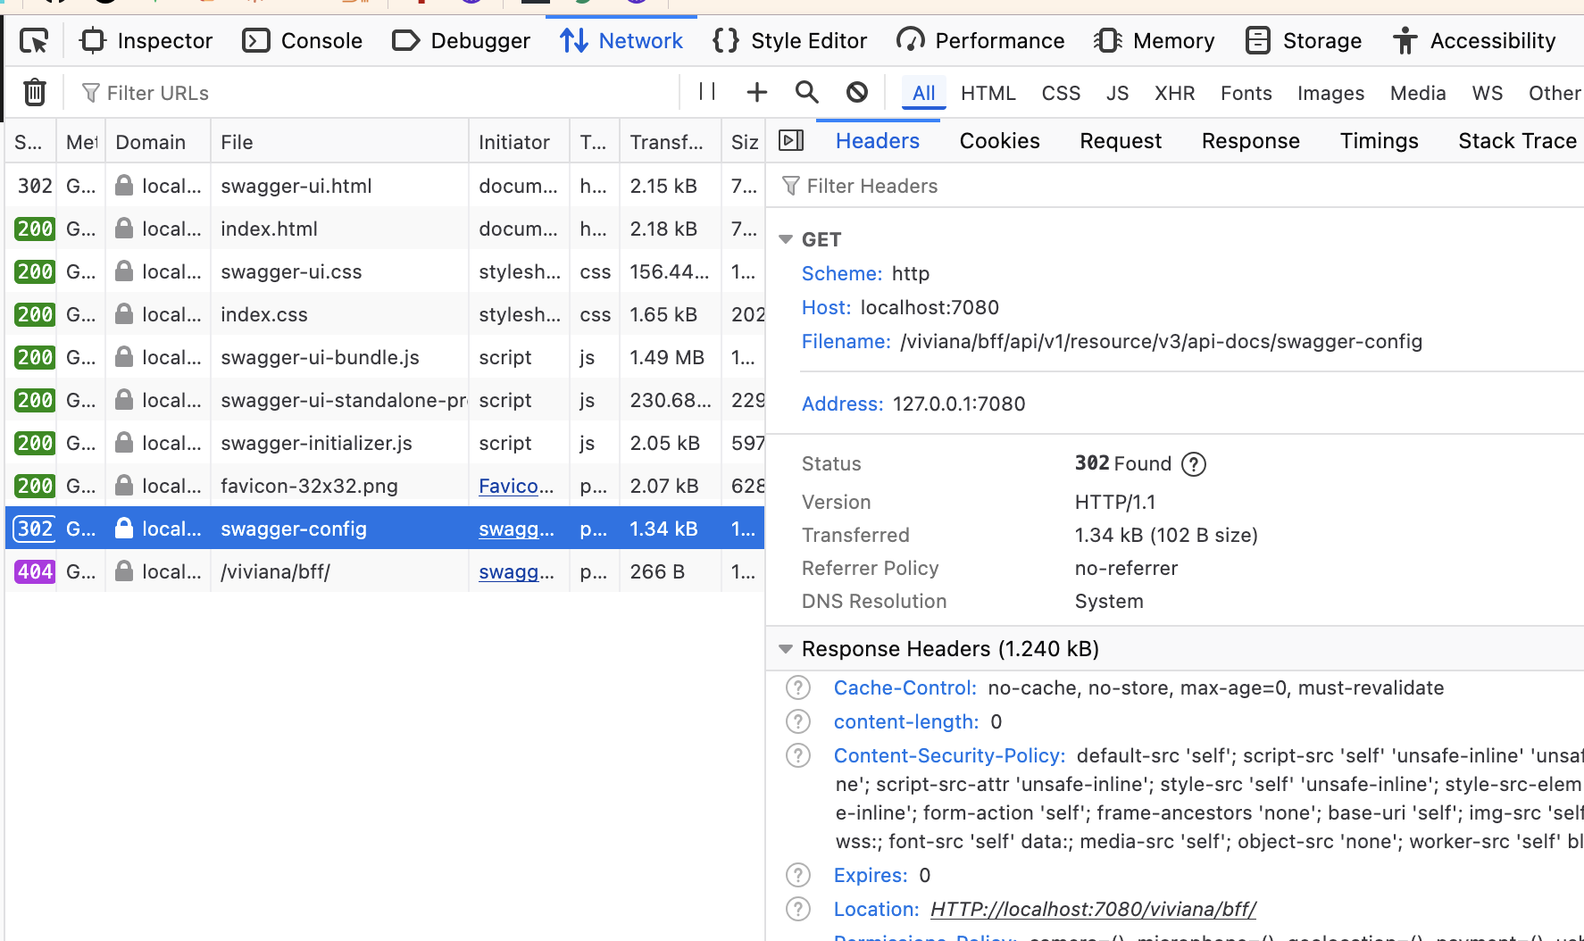Click the lock icon on swagger-ui.html row
The width and height of the screenshot is (1584, 941).
[124, 186]
